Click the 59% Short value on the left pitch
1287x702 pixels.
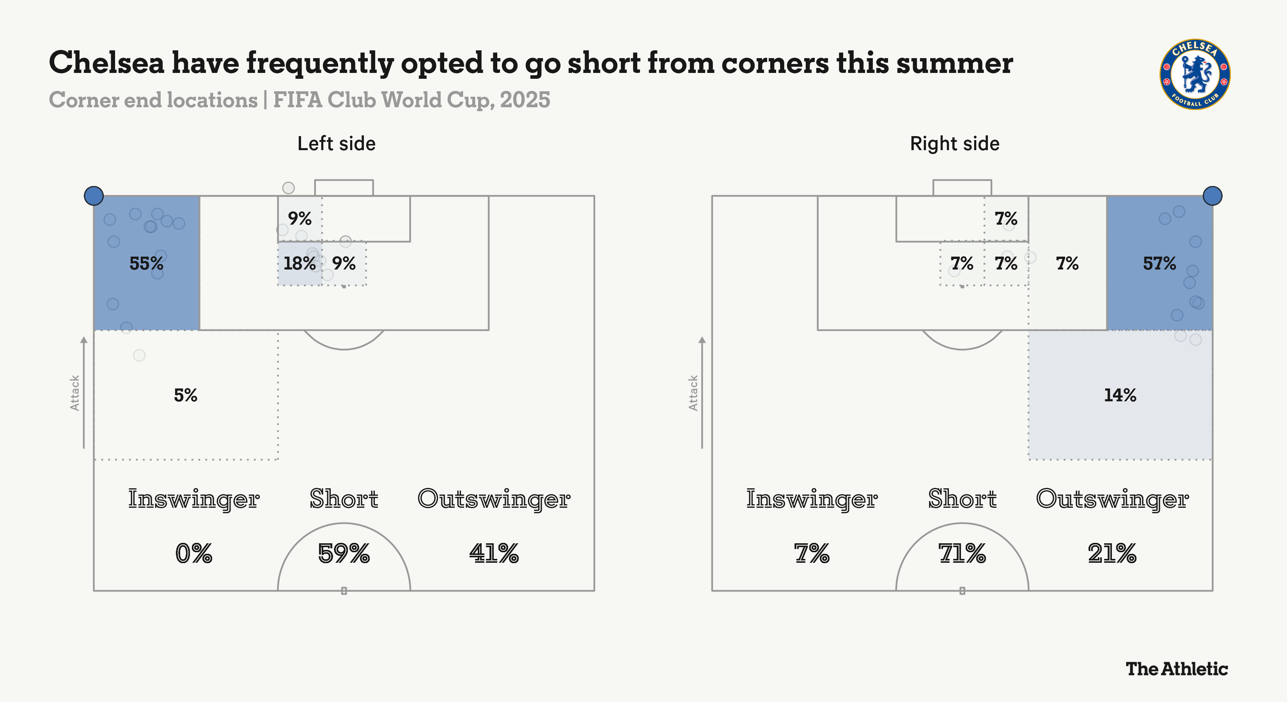pos(344,554)
